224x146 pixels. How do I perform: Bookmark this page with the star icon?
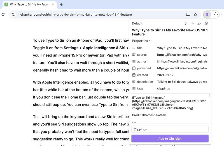195,15
